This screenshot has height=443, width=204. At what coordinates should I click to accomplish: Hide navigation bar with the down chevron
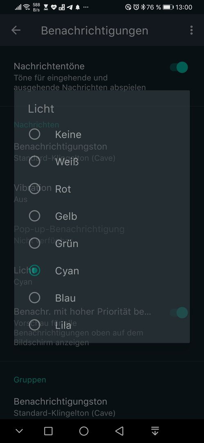pyautogui.click(x=19, y=431)
